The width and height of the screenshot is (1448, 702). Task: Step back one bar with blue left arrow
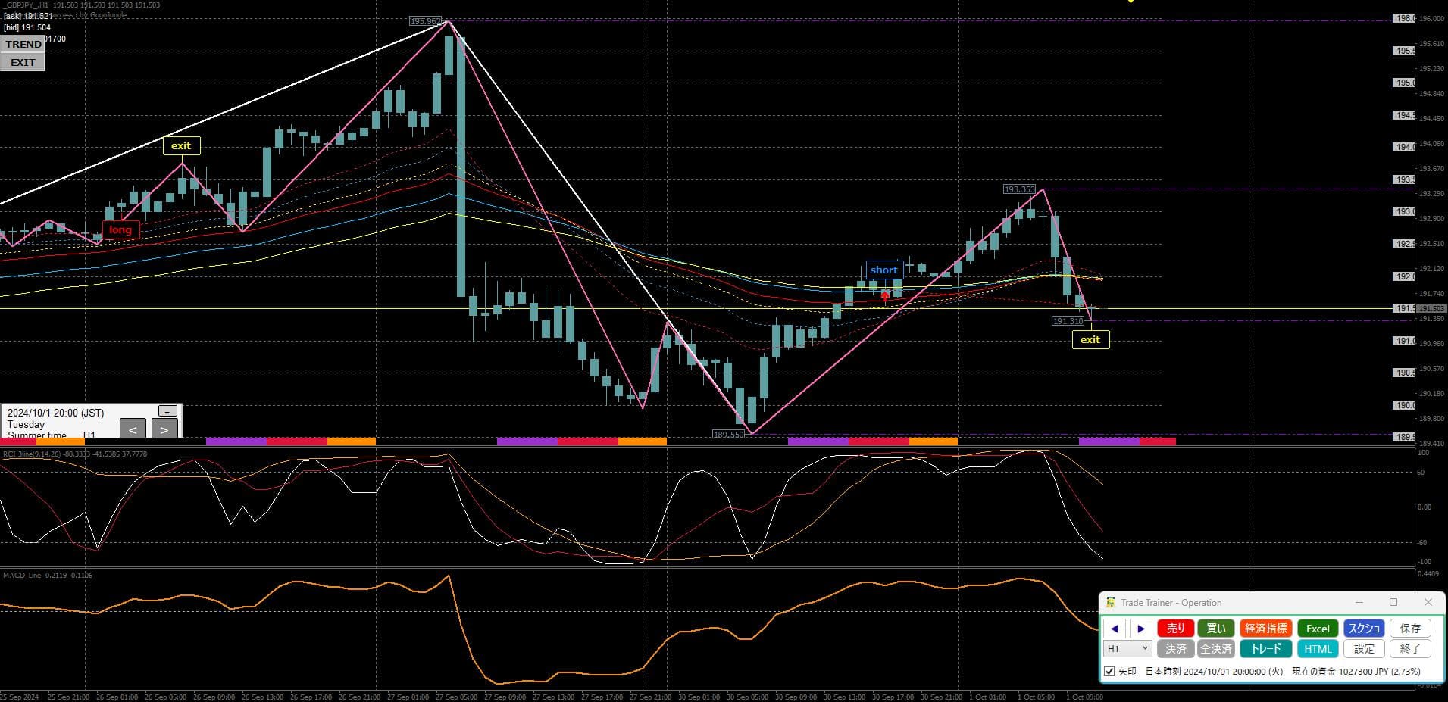(1114, 629)
